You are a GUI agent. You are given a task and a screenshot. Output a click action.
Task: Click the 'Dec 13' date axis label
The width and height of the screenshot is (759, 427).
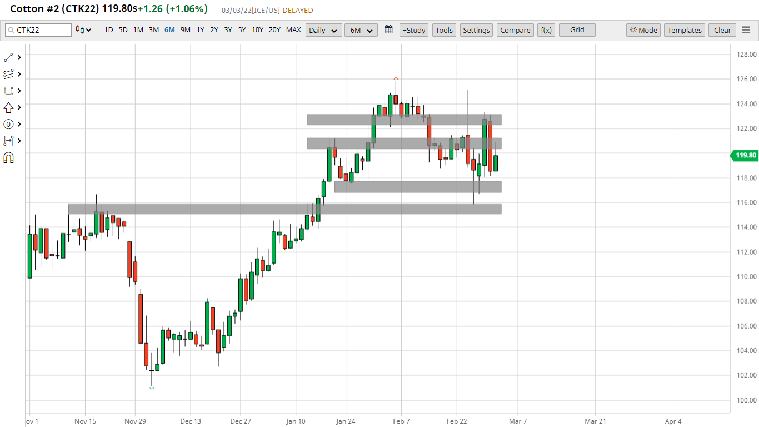pyautogui.click(x=191, y=421)
